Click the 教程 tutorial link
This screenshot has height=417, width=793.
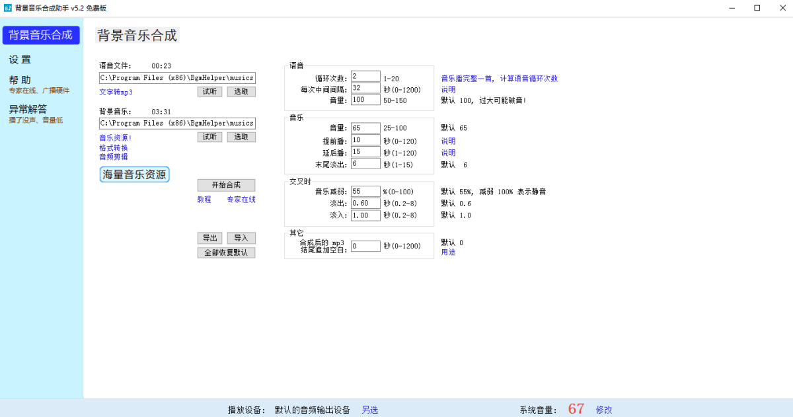204,199
